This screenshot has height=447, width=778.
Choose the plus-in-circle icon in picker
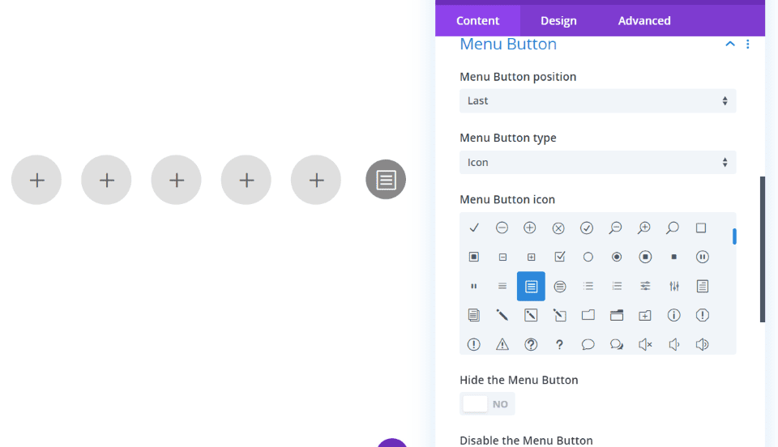(530, 228)
